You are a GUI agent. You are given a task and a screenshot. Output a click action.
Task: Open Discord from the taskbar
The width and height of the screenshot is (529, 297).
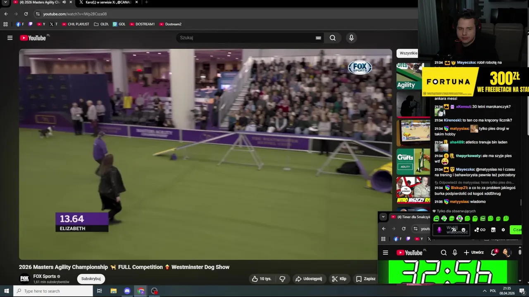pos(127,291)
